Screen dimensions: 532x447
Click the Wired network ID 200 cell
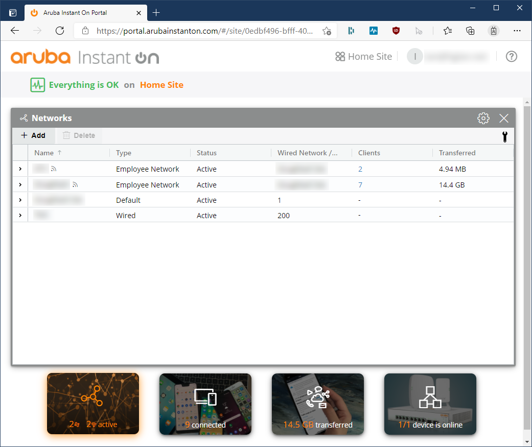(283, 216)
